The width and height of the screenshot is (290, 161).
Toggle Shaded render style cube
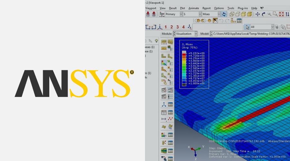point(249,14)
